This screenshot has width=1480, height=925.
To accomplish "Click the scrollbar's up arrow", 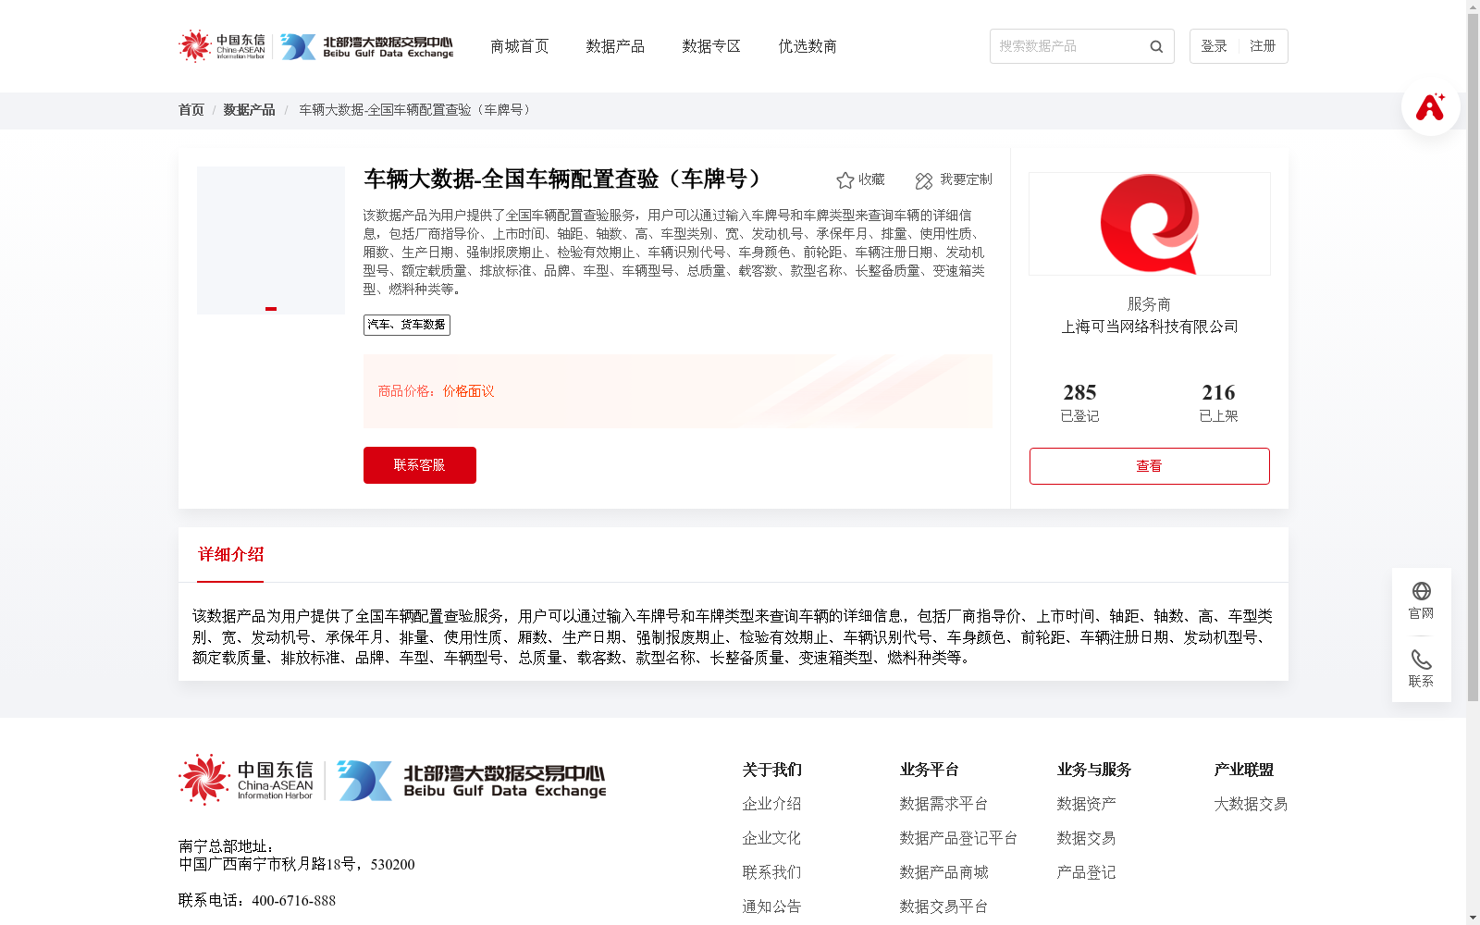I will [x=1473, y=6].
